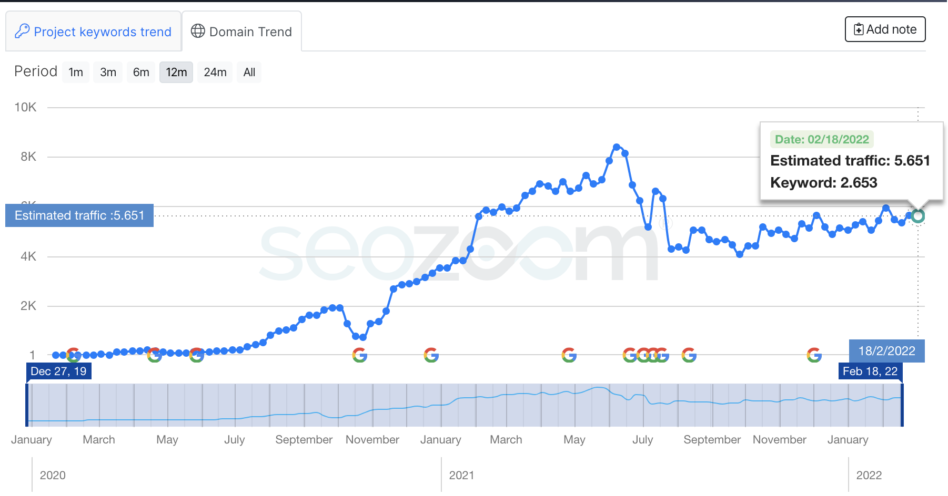Viewport: 948px width, 496px height.
Task: Switch period to 24m
Action: (215, 73)
